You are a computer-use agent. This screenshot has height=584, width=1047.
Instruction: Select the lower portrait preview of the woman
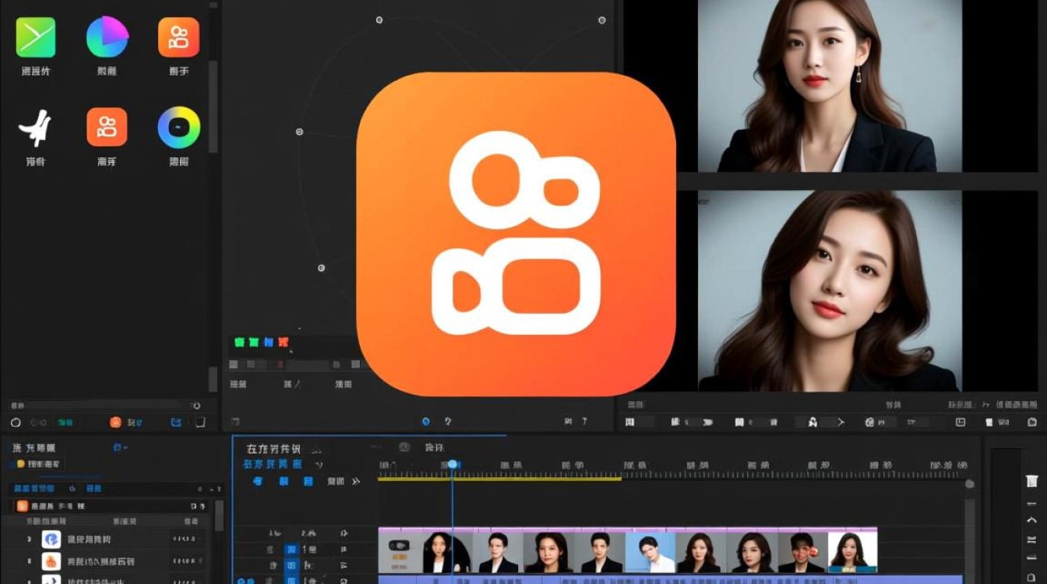coord(829,290)
